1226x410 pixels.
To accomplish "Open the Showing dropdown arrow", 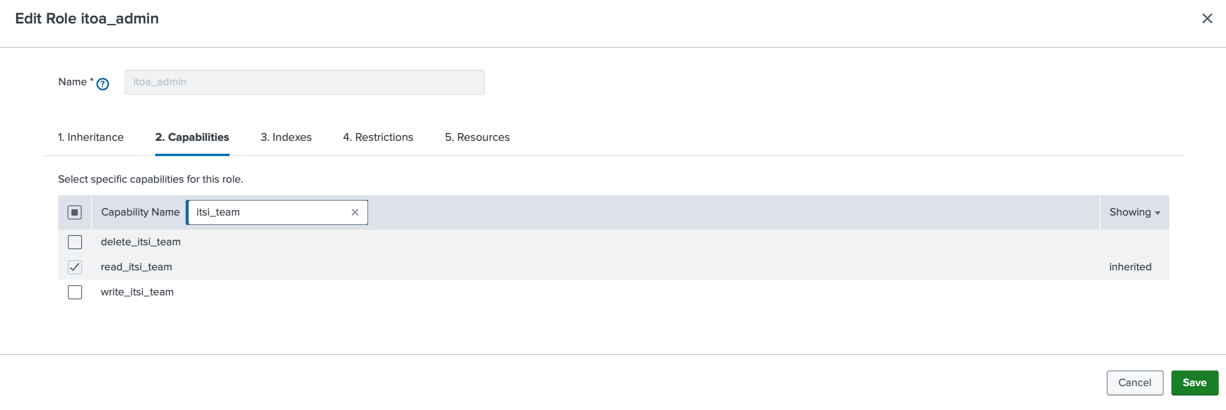I will (1157, 212).
